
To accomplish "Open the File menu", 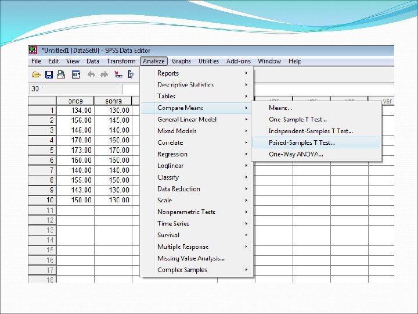I will 36,61.
